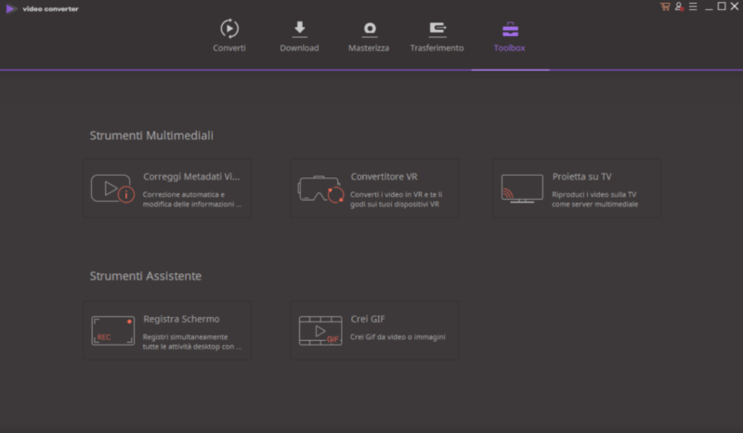Open Convertitore VR tool title
Screen dimensions: 743x433
click(384, 177)
